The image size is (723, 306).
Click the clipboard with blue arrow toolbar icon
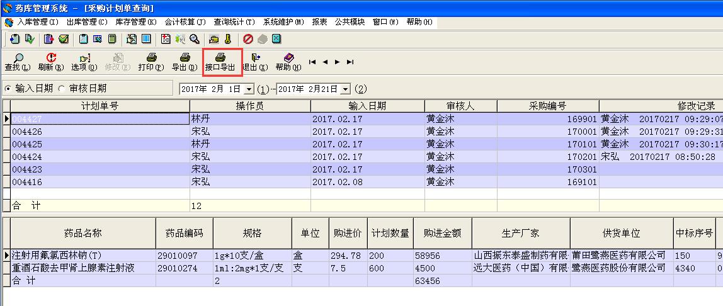point(14,39)
